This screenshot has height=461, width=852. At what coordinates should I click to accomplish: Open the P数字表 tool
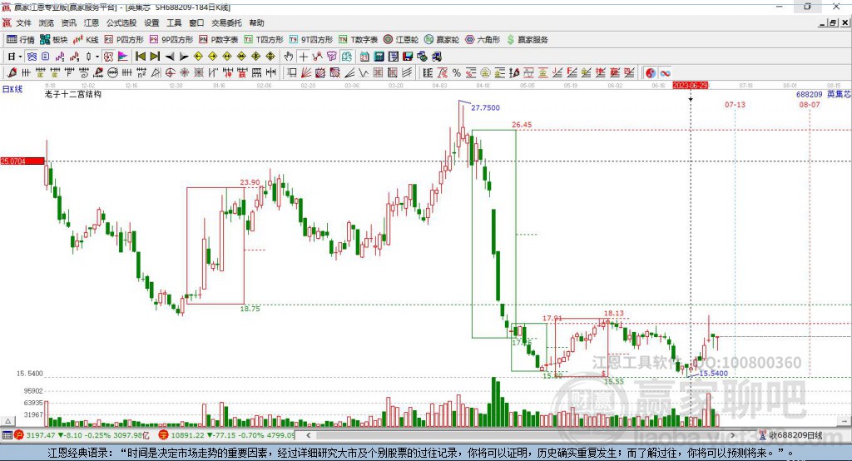coord(219,40)
